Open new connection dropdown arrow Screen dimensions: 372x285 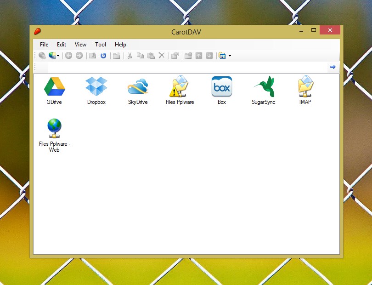[58, 56]
